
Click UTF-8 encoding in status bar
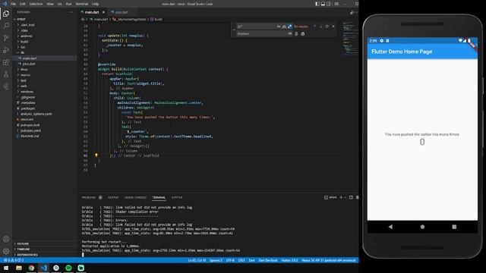[230, 260]
